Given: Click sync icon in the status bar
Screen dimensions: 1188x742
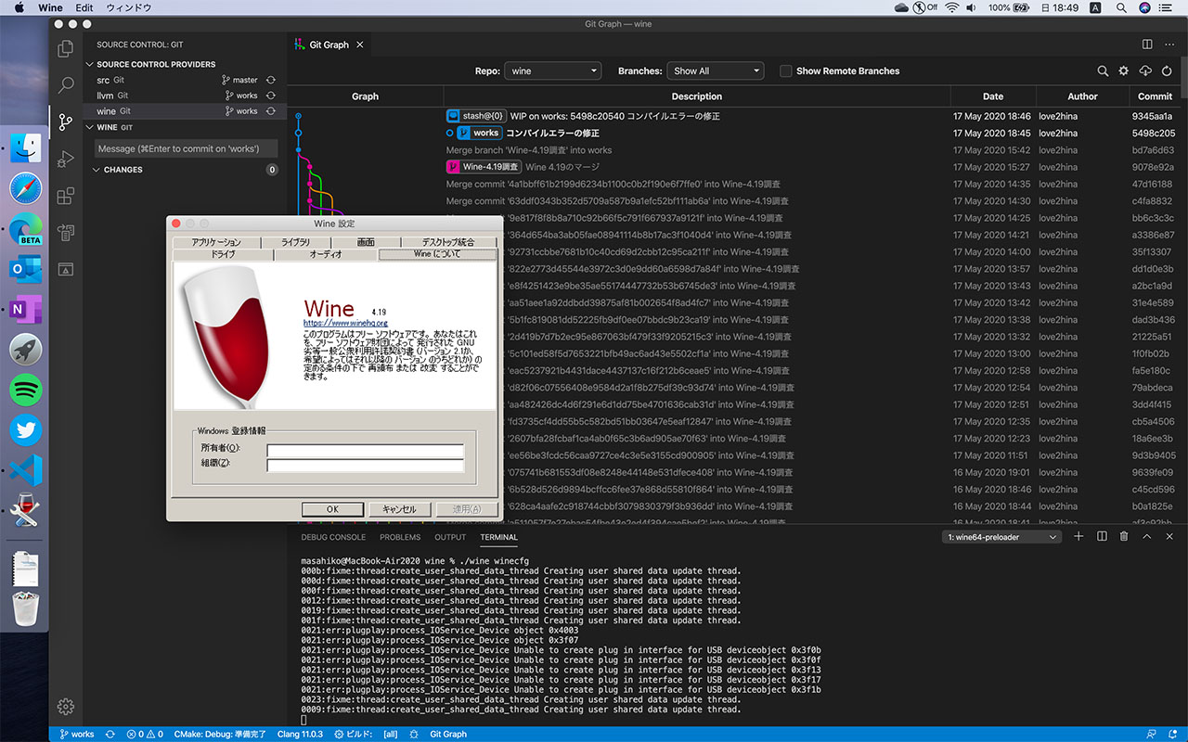Looking at the screenshot, I should point(111,735).
